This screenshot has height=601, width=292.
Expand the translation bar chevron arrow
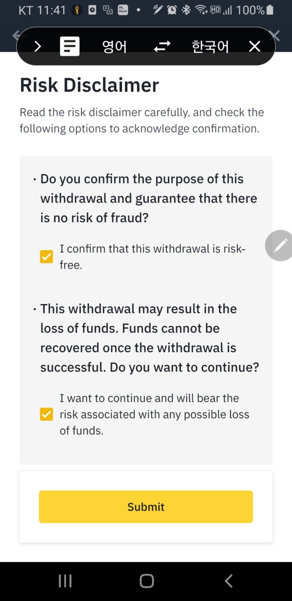(x=37, y=46)
